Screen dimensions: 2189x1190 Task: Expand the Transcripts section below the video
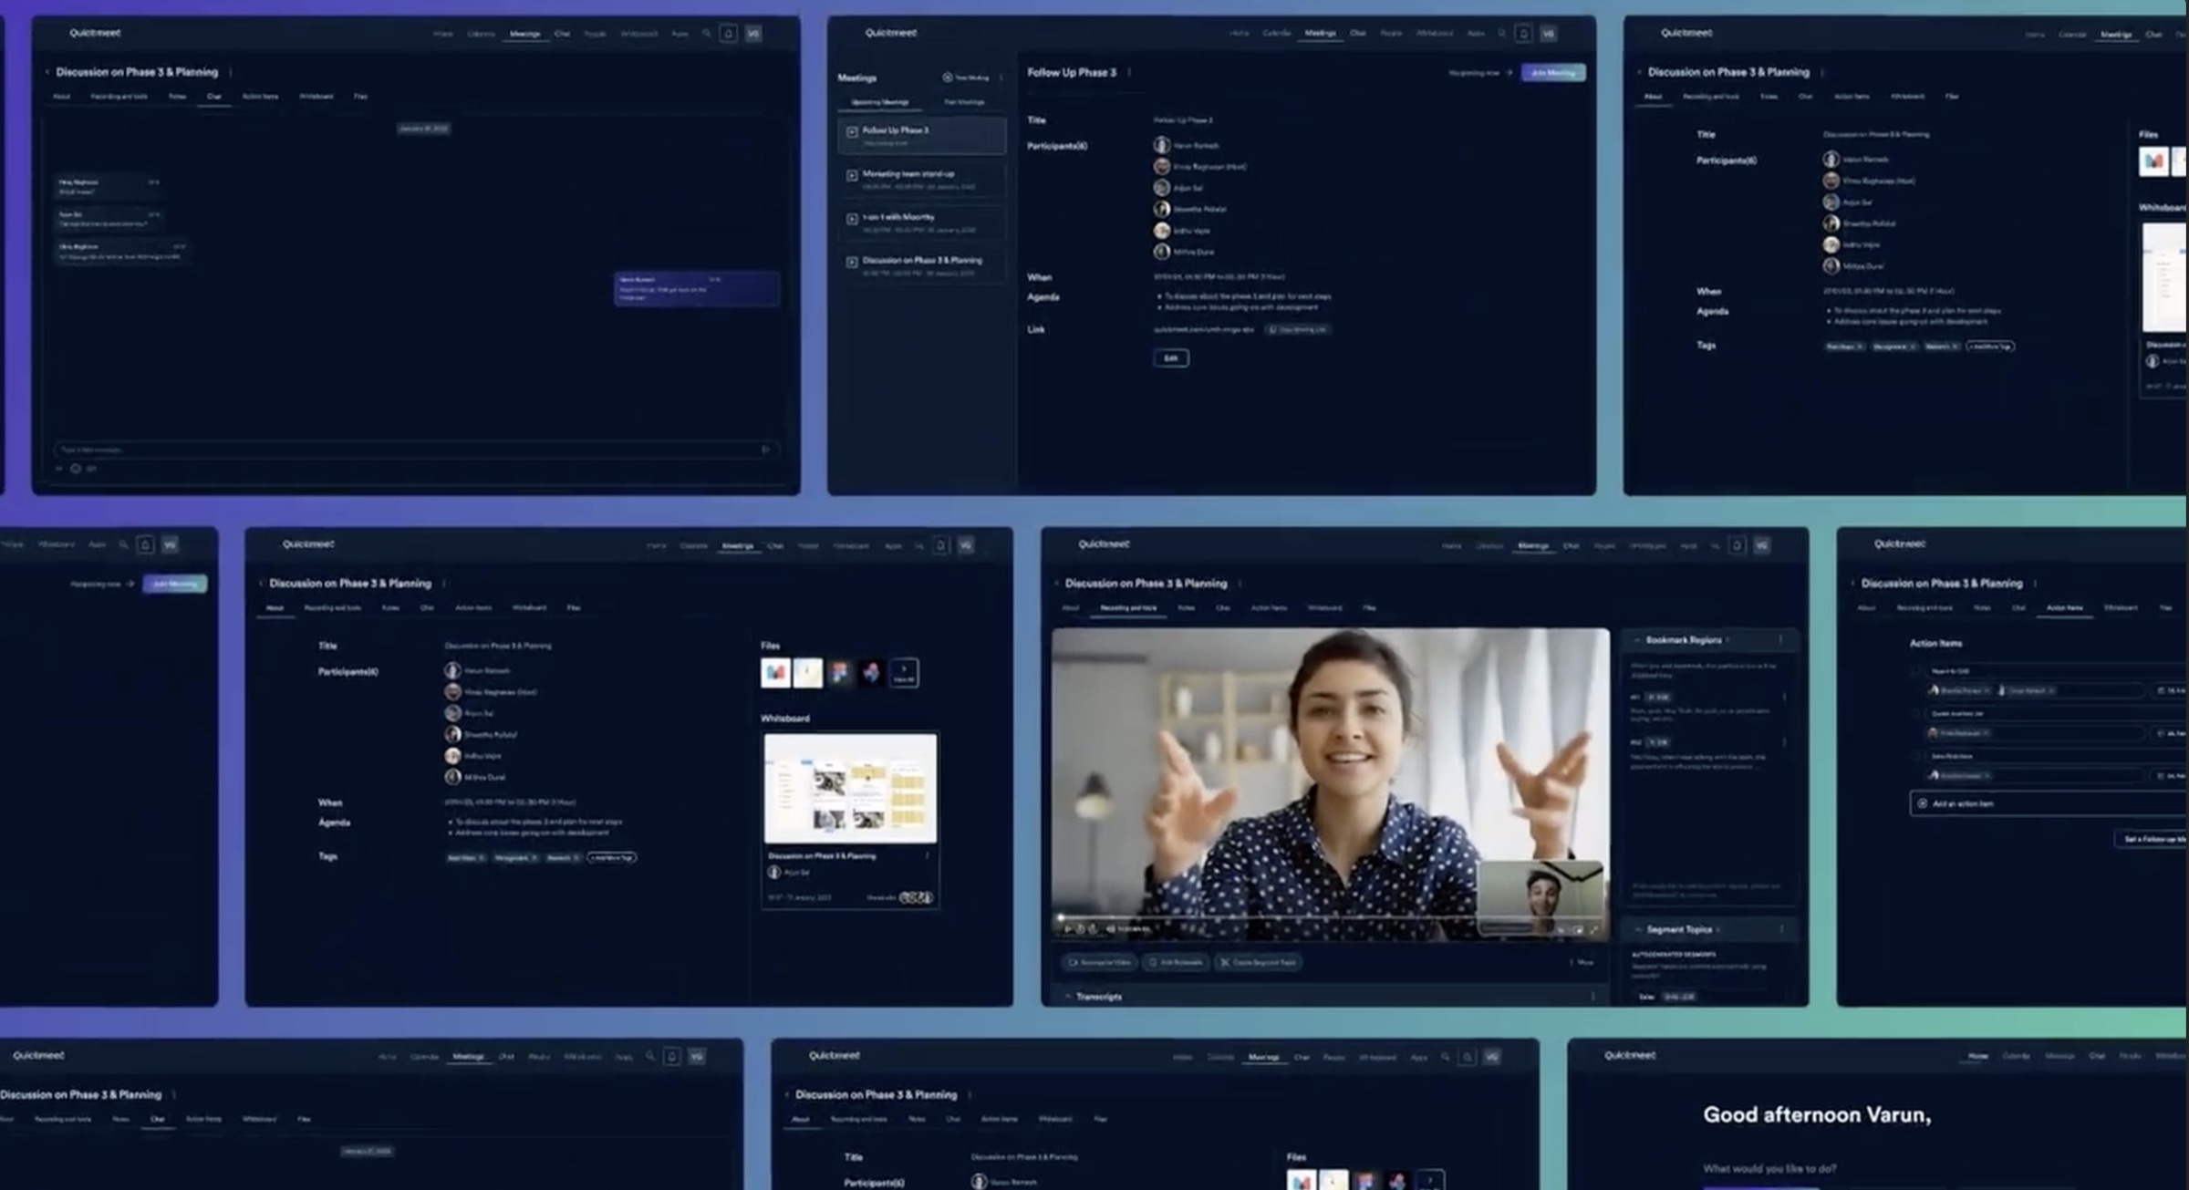(x=1068, y=997)
